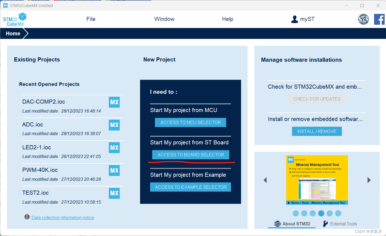This screenshot has height=236, width=386.
Task: Switch to the About STM32 tab
Action: point(292,224)
